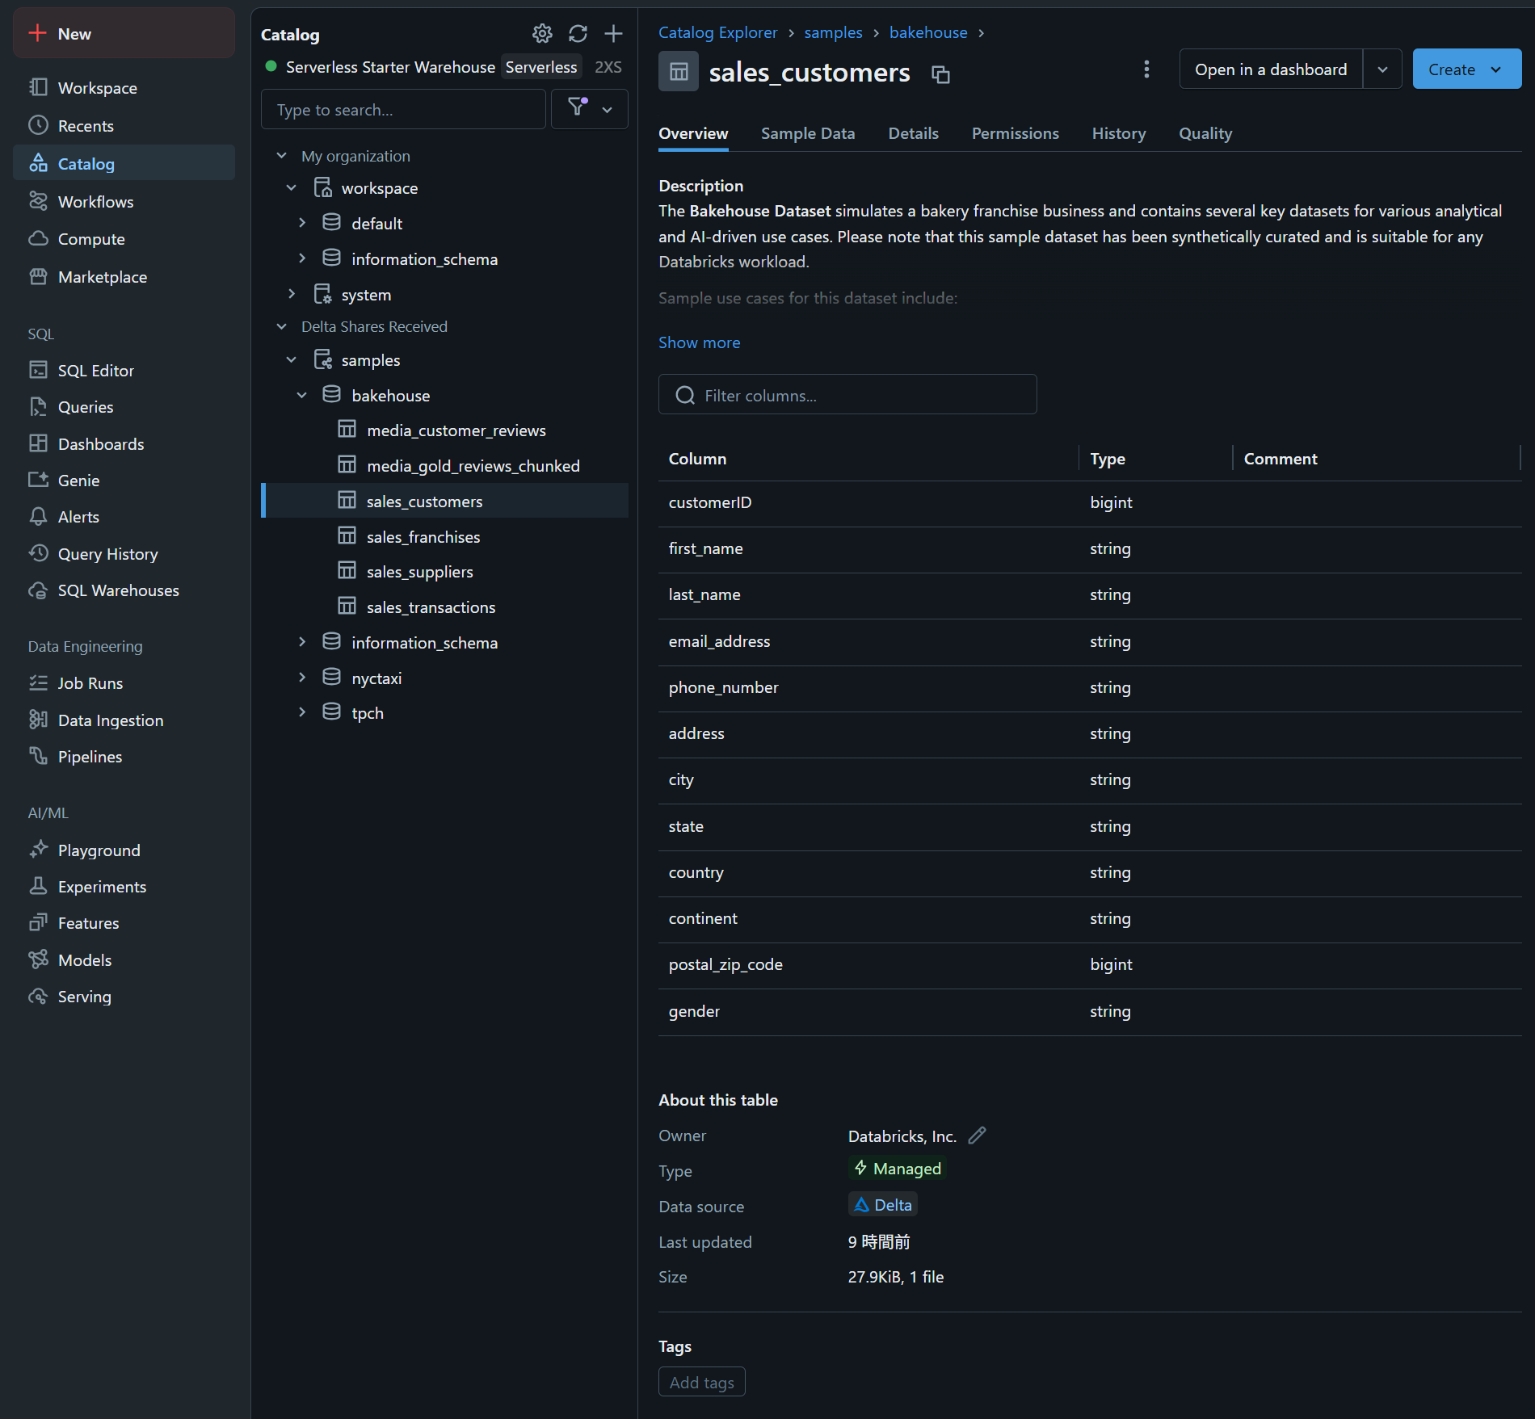The height and width of the screenshot is (1419, 1535).
Task: Open the media_gold_reviews_chunked table
Action: click(x=445, y=465)
